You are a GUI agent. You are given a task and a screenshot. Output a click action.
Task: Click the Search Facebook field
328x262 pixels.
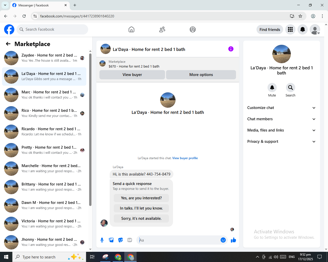click(52, 29)
